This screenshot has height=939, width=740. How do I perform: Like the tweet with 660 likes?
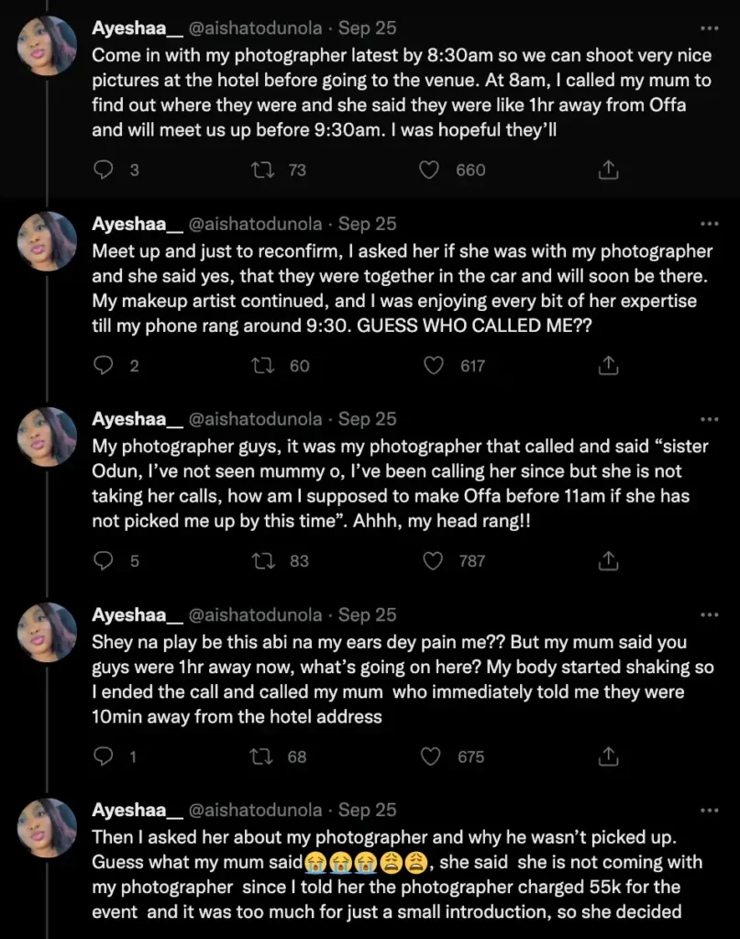[428, 170]
